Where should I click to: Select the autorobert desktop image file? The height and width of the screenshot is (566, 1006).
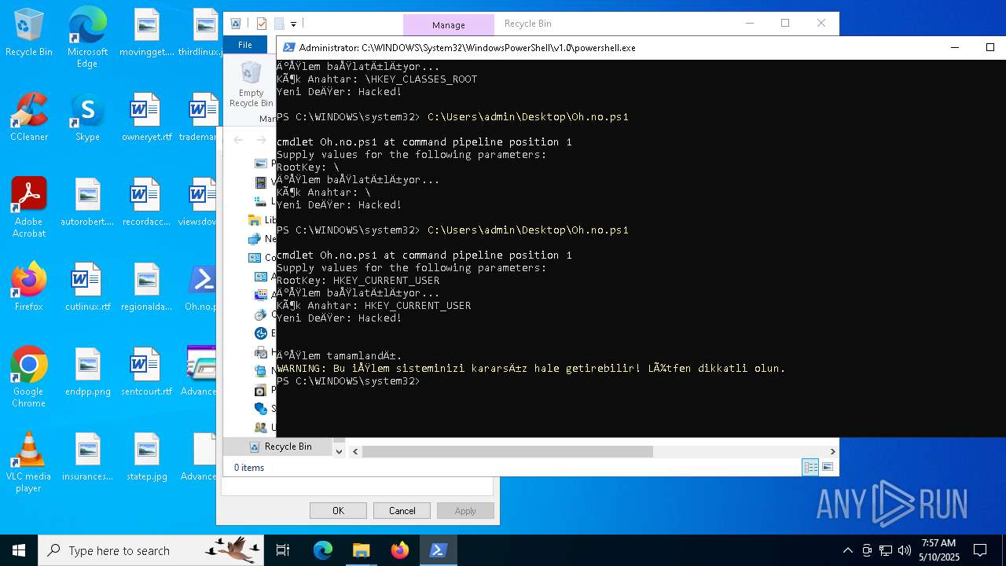(x=87, y=202)
